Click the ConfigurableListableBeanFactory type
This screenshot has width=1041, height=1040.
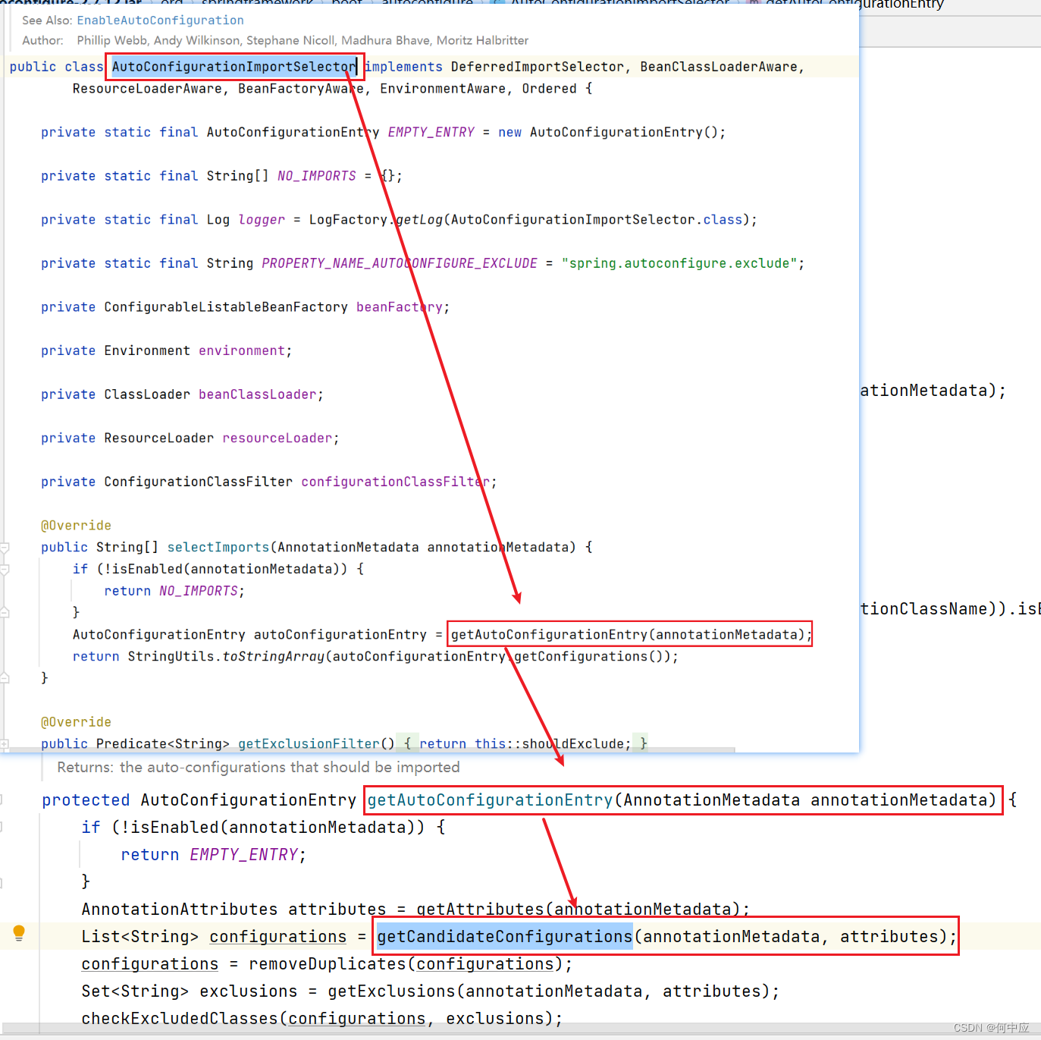click(226, 307)
